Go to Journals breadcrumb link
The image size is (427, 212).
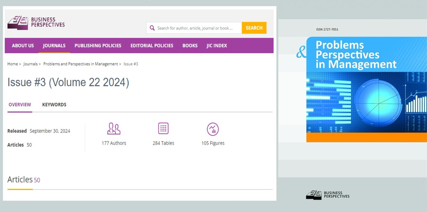31,64
